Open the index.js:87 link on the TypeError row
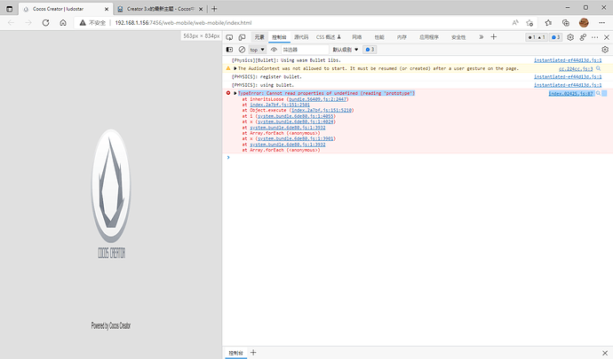The image size is (613, 359). pyautogui.click(x=570, y=93)
